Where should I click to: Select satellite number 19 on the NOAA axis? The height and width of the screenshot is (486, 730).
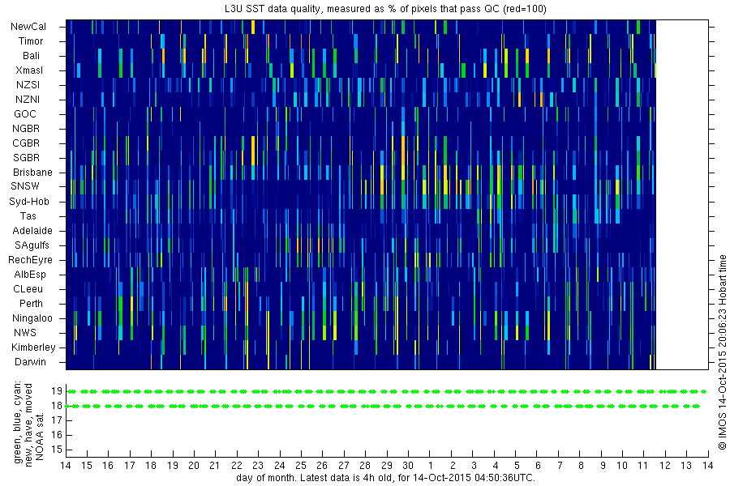point(57,391)
